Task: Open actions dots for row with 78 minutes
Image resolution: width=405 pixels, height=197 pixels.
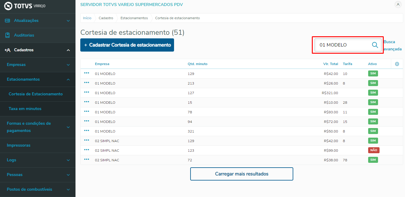Action: pos(87,111)
